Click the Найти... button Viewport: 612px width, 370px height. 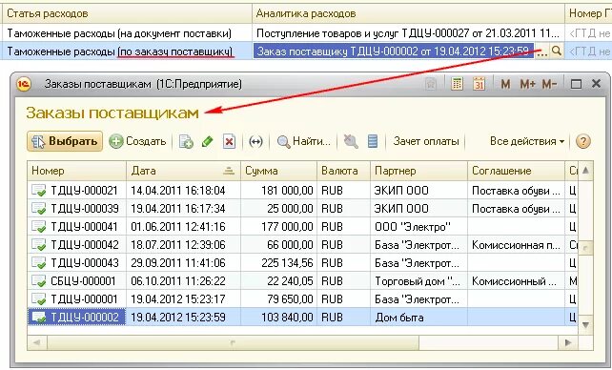(x=304, y=141)
